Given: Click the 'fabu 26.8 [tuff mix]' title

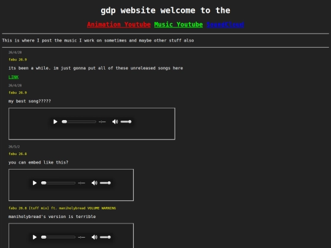Looking at the screenshot, I should (62, 208).
